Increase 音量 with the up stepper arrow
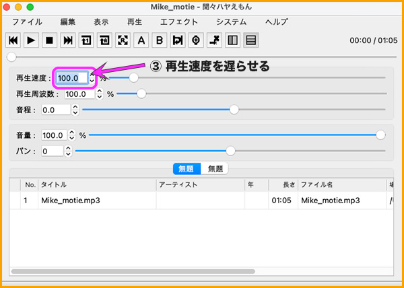Viewport: 404px width, 288px height. (72, 133)
